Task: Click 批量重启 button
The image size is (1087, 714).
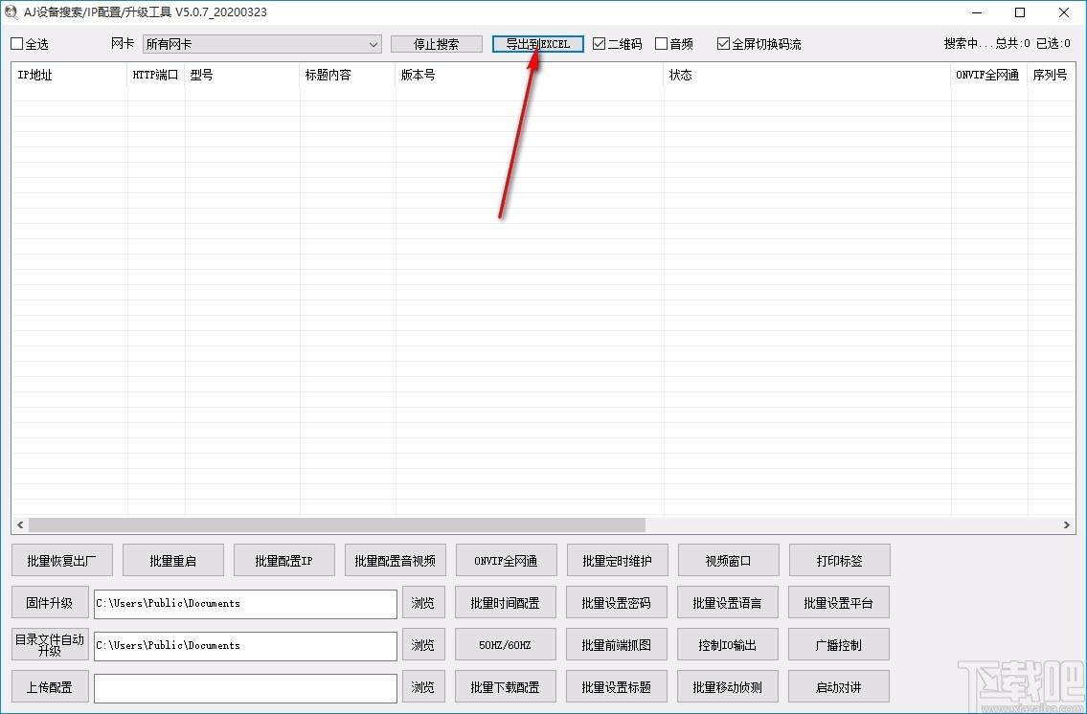Action: point(173,560)
